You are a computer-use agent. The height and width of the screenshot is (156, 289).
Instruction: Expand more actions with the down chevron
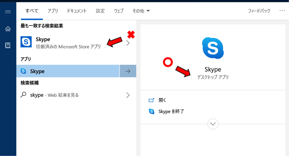[x=213, y=124]
